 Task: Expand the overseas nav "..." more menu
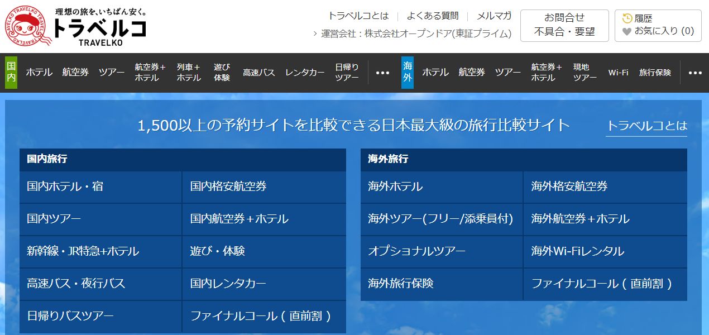coord(694,72)
